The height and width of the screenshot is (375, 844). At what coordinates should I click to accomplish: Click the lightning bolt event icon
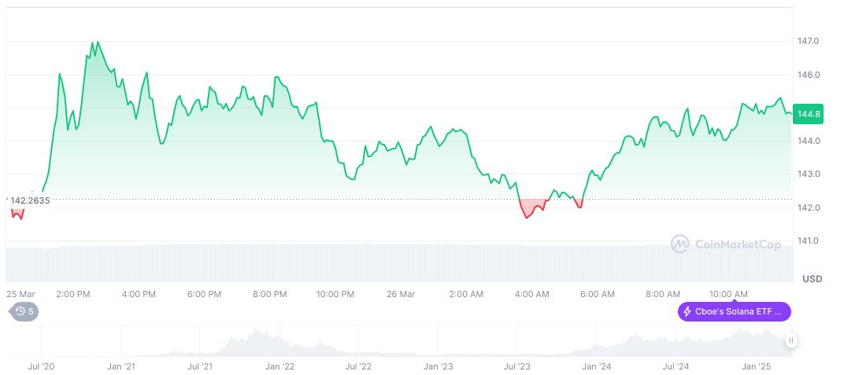688,311
